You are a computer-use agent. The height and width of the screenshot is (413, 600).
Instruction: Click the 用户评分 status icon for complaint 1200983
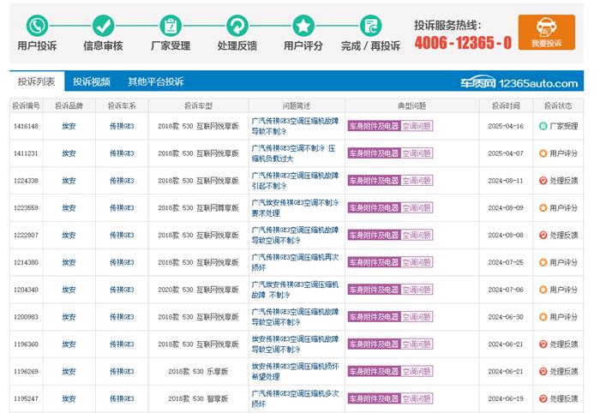coord(543,317)
